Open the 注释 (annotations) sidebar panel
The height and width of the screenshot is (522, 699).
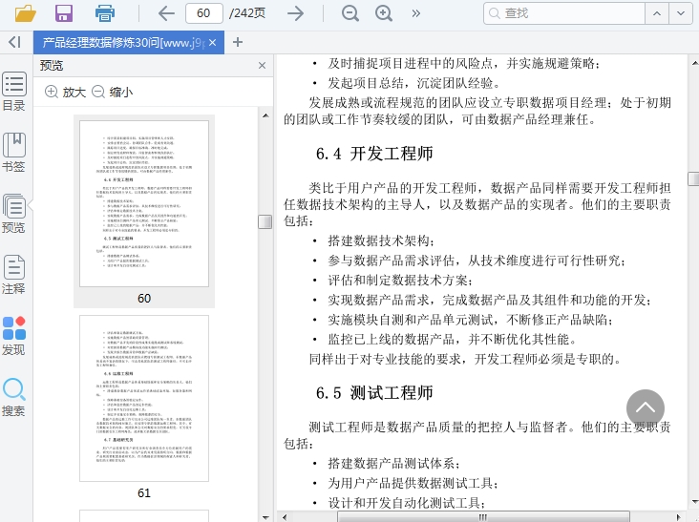(14, 274)
